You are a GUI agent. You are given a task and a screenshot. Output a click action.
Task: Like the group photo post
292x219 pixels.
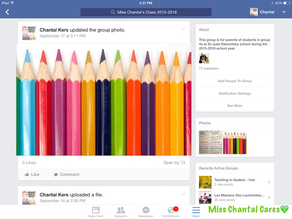pos(32,174)
